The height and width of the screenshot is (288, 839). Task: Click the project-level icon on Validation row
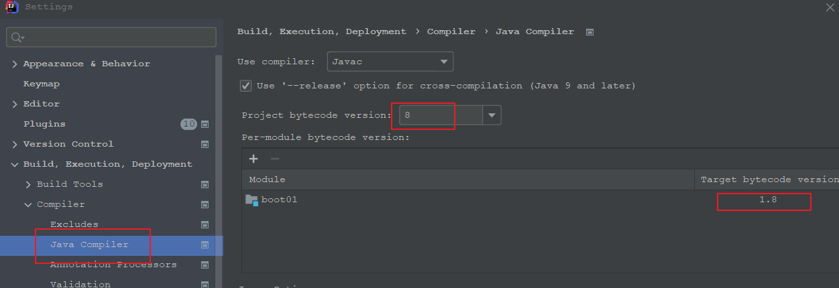(205, 284)
